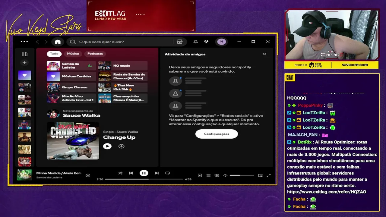Screen dimensions: 386x217
Task: Open 'Mtv Ao Vivo Arlindo Cruz - Cd 1'
Action: [x=71, y=98]
